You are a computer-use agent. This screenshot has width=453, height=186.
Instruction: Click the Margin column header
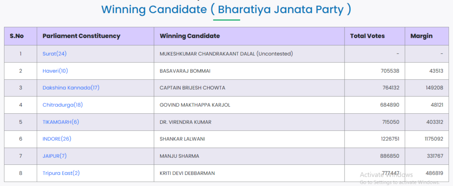click(421, 36)
